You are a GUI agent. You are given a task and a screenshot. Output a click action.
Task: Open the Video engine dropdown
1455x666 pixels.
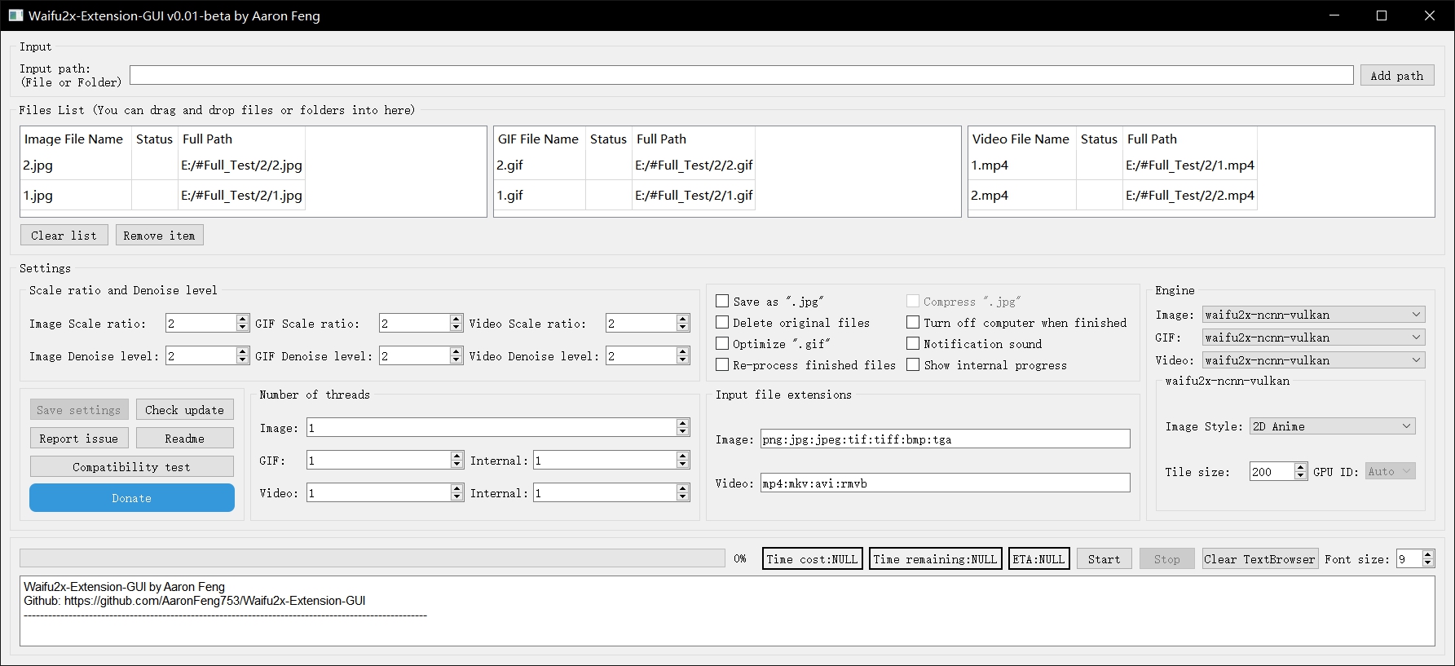point(1314,360)
